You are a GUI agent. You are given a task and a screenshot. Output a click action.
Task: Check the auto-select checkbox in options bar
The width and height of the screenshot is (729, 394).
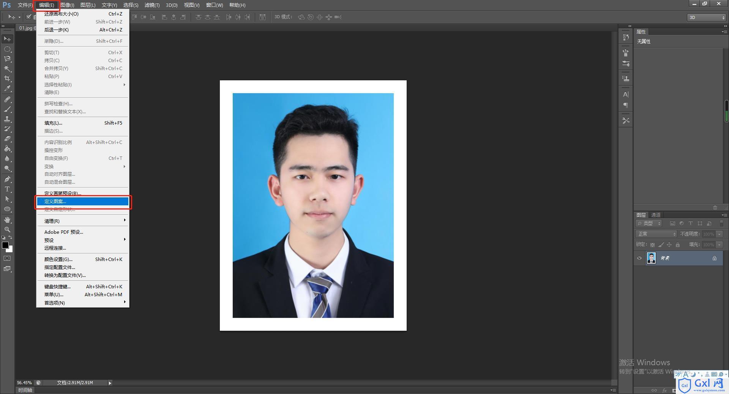(28, 17)
